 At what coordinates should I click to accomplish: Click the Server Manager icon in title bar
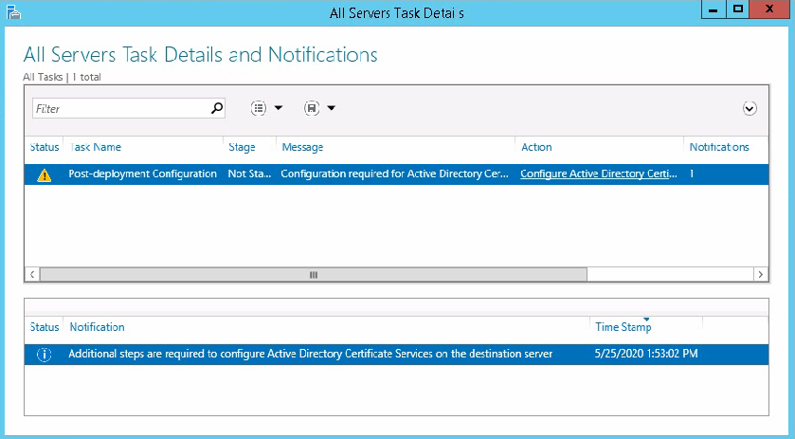tap(13, 12)
